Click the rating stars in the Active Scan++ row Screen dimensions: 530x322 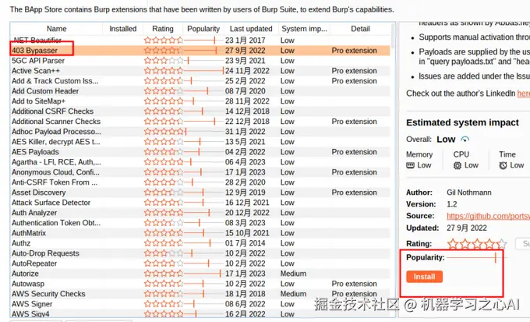click(163, 71)
